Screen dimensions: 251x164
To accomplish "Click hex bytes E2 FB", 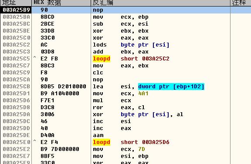I will click(49, 59).
